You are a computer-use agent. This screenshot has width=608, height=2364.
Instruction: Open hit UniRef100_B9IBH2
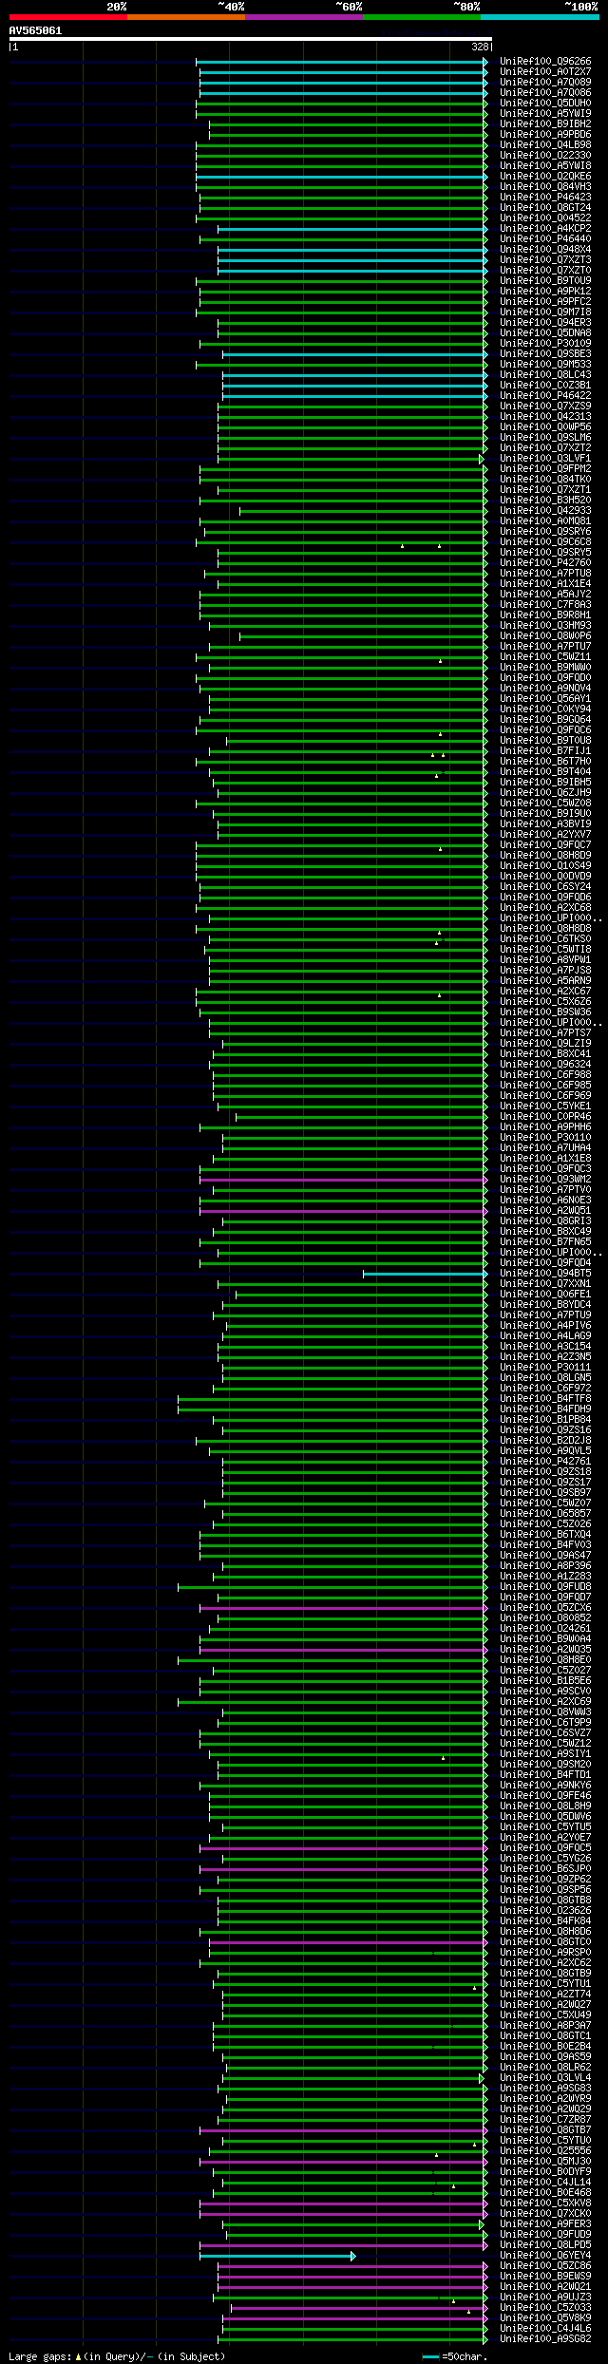click(x=545, y=124)
